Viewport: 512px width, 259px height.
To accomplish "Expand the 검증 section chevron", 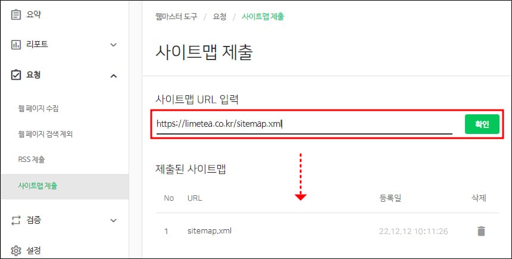I will (x=113, y=220).
